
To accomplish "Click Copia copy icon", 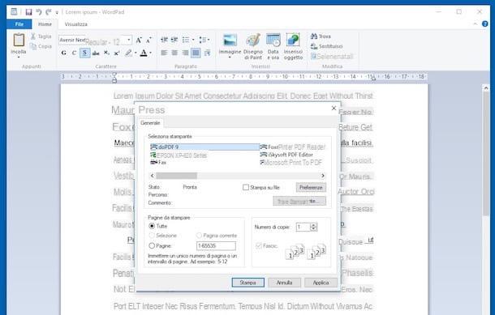I will click(32, 46).
